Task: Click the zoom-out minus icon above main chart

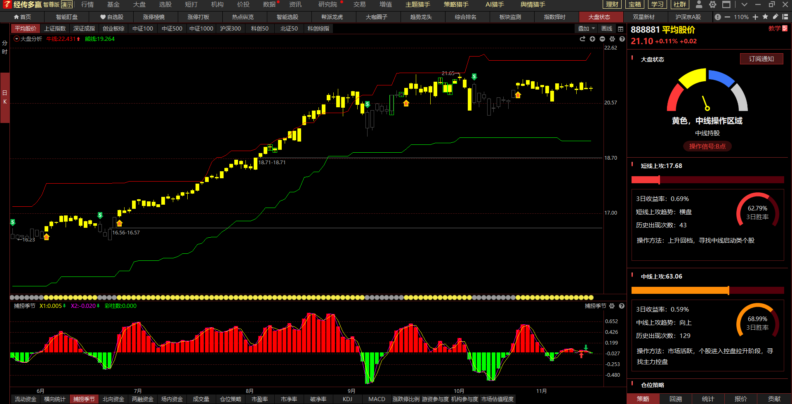Action: 602,39
